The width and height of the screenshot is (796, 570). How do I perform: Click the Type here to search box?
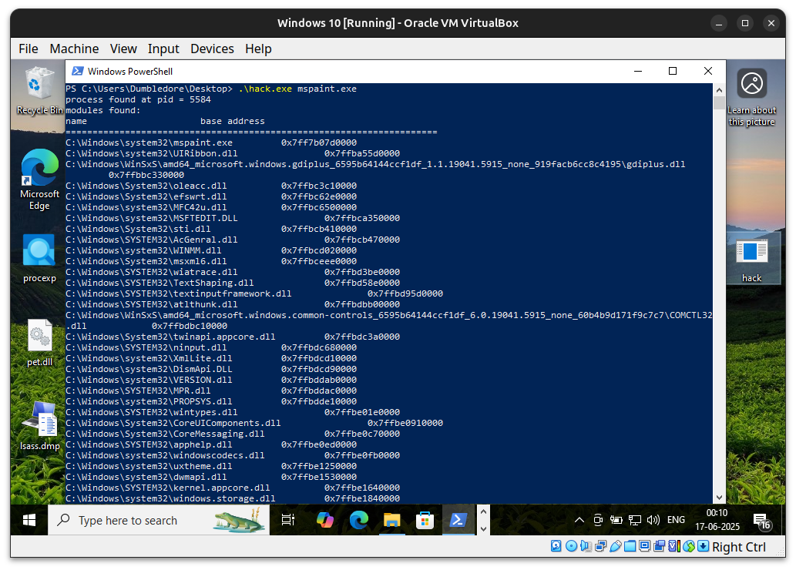pyautogui.click(x=159, y=520)
